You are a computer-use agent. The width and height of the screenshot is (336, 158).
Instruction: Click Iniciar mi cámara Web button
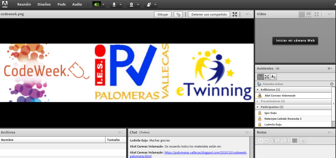(x=295, y=40)
